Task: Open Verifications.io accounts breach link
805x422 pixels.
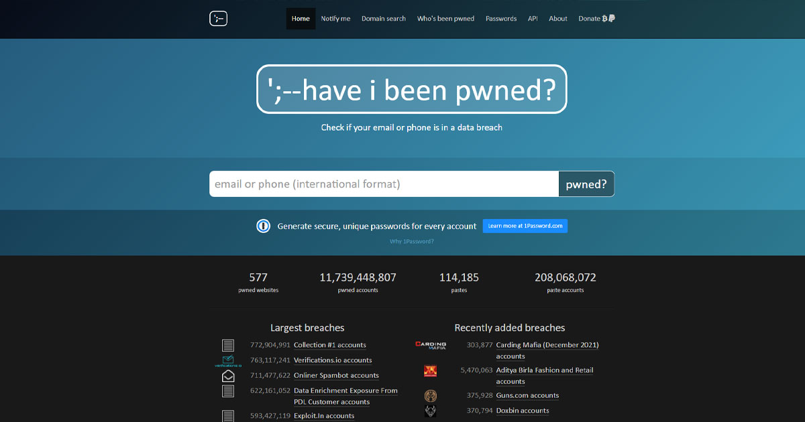Action: [333, 360]
